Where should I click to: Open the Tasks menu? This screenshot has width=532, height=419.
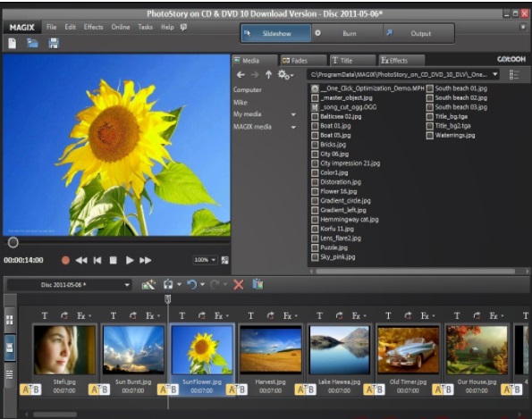point(145,27)
